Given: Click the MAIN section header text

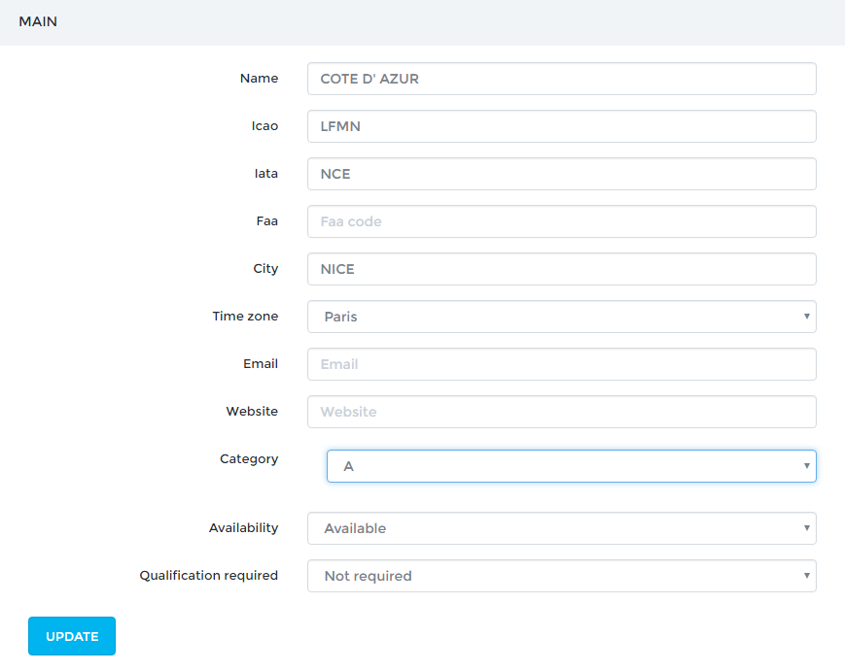Looking at the screenshot, I should (x=38, y=21).
